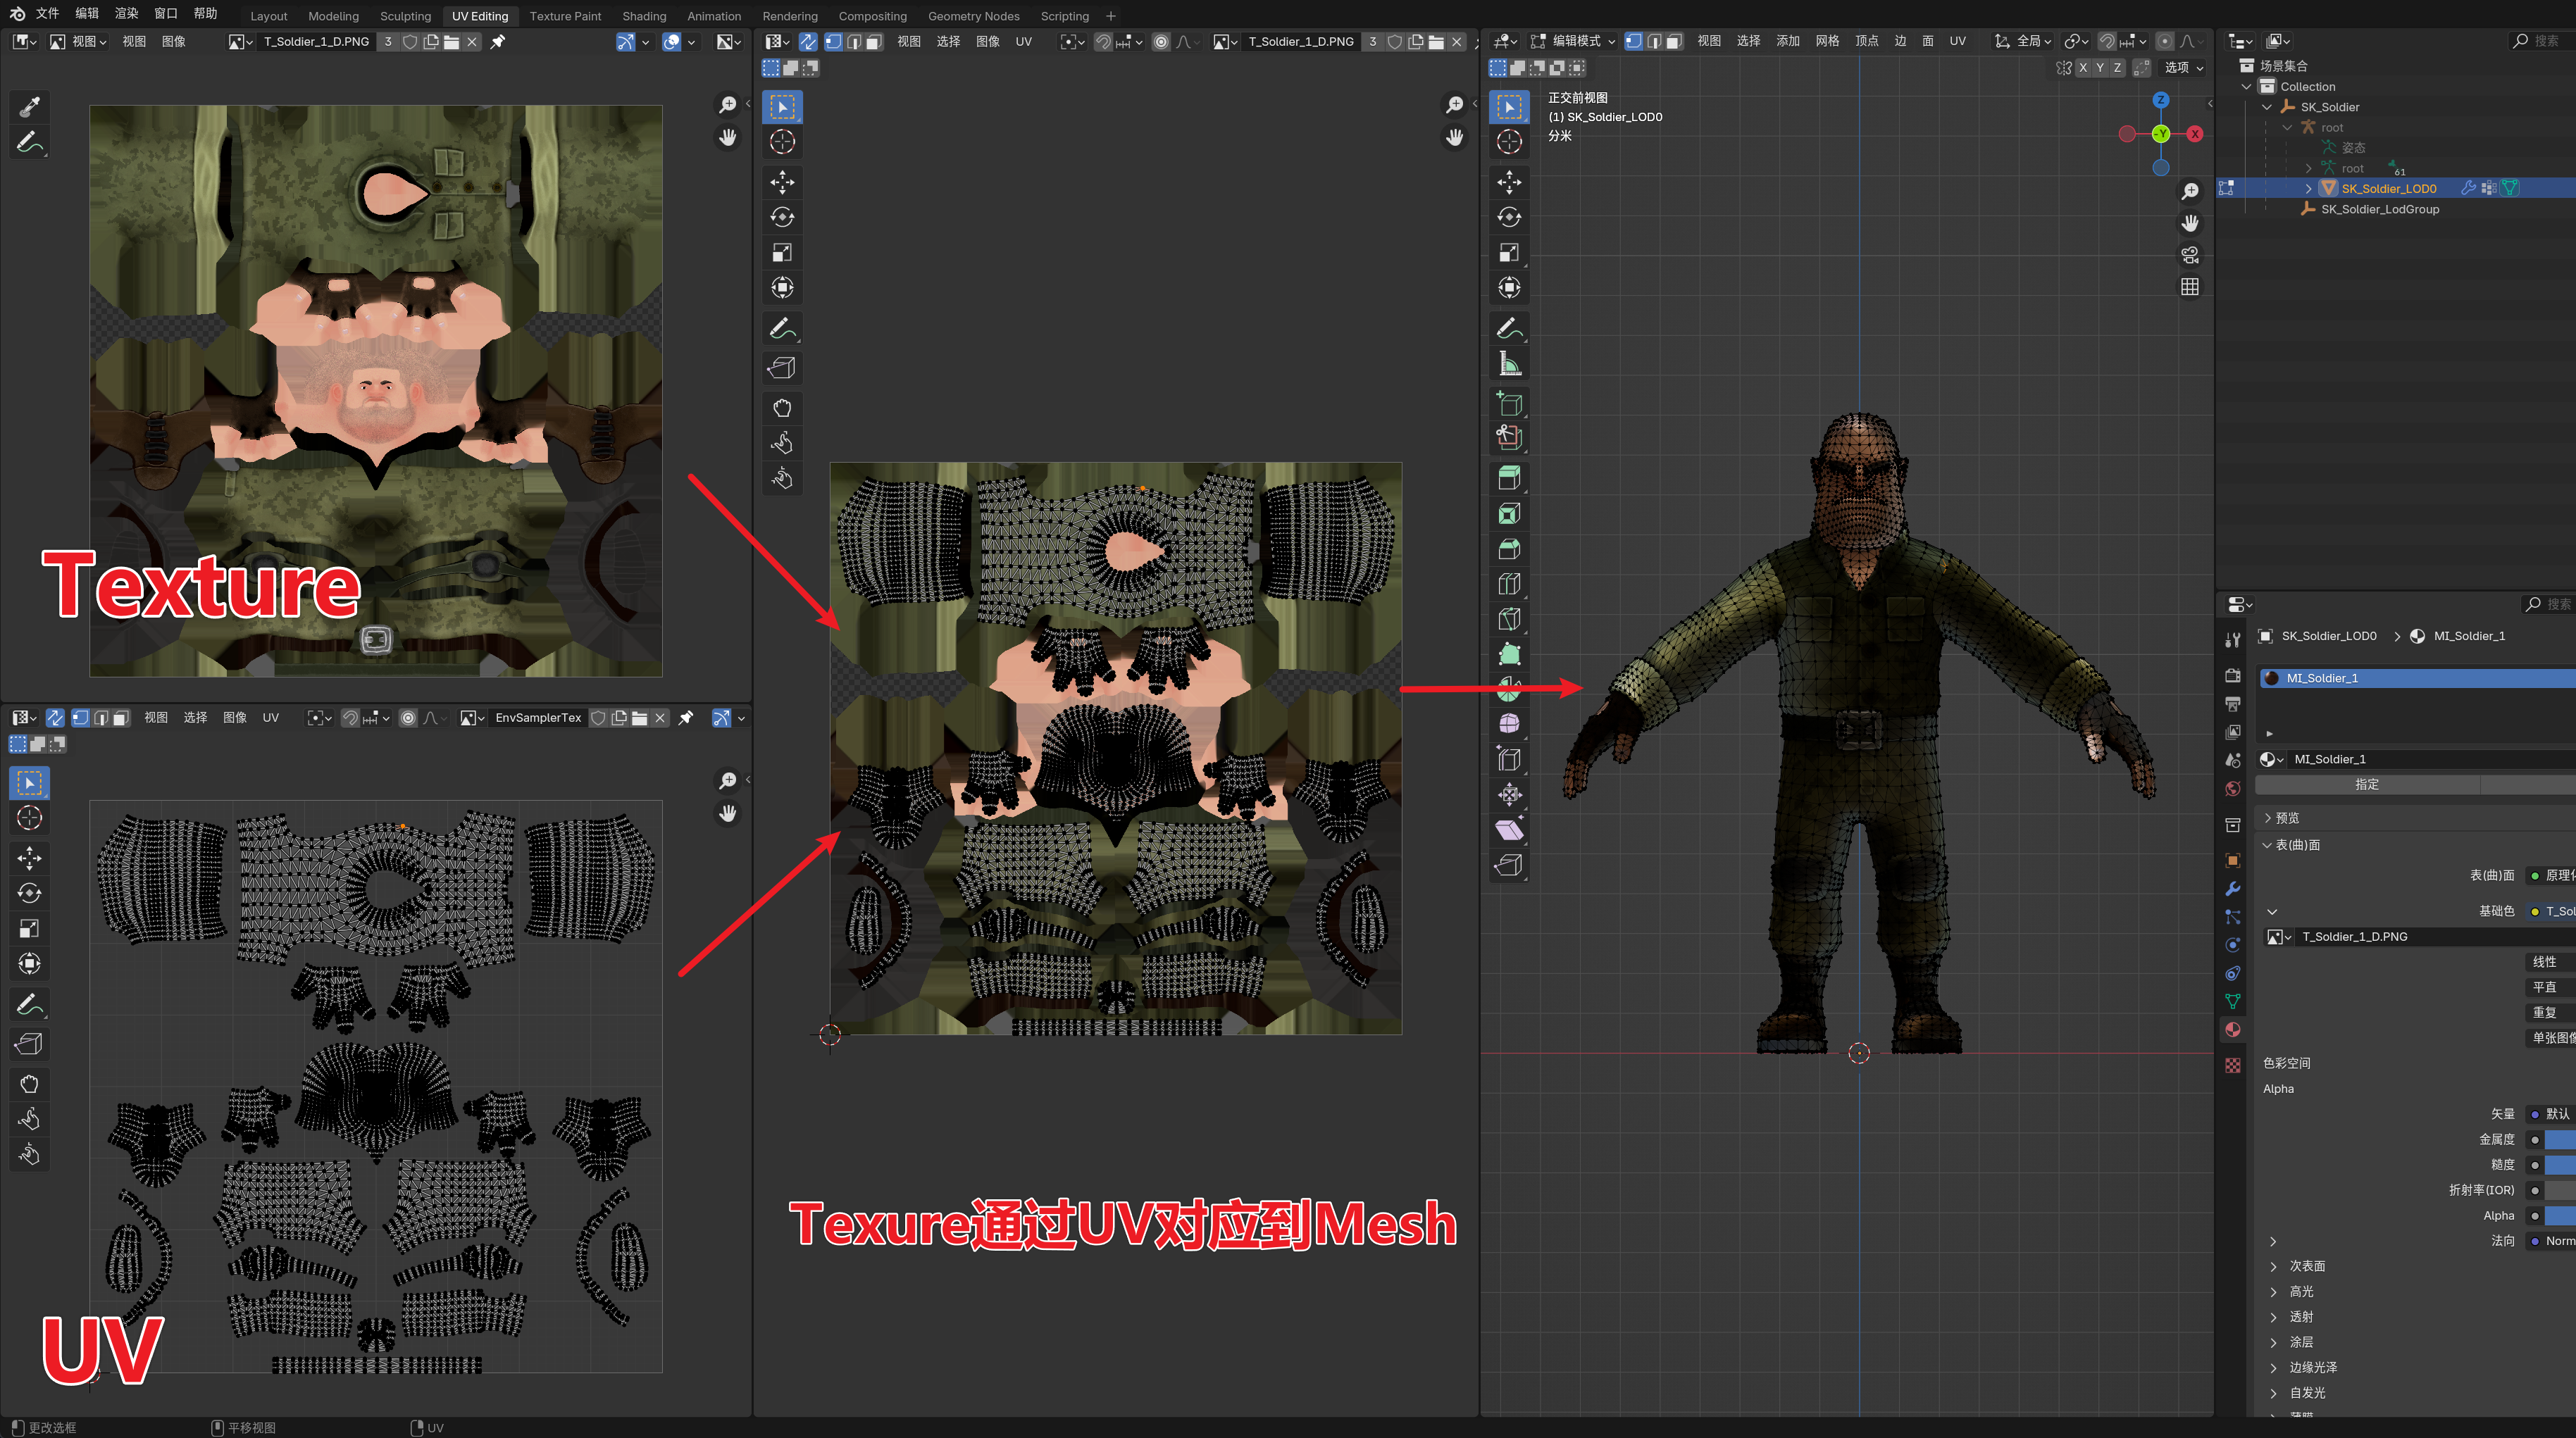This screenshot has width=2576, height=1438.
Task: Select the Loop Cut tool icon
Action: tap(1509, 584)
